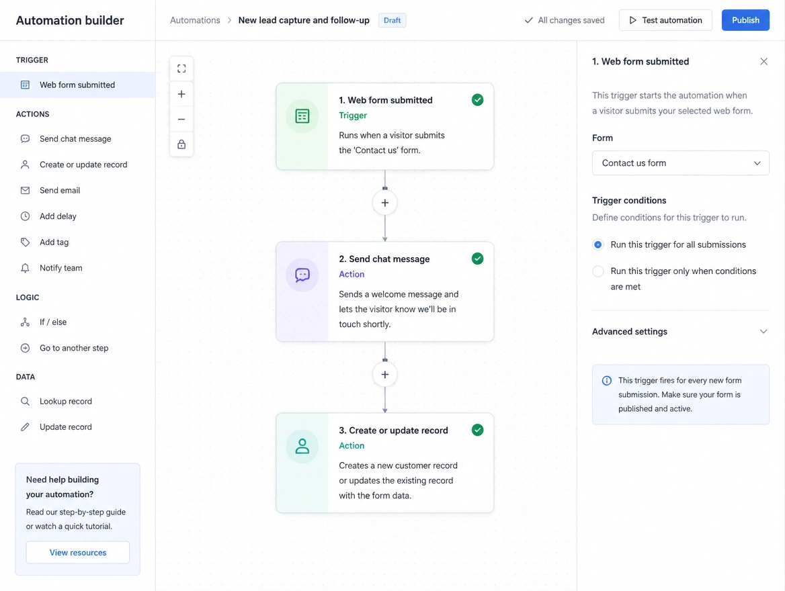The width and height of the screenshot is (785, 591).
Task: Zoom out the canvas with minus icon
Action: (181, 119)
